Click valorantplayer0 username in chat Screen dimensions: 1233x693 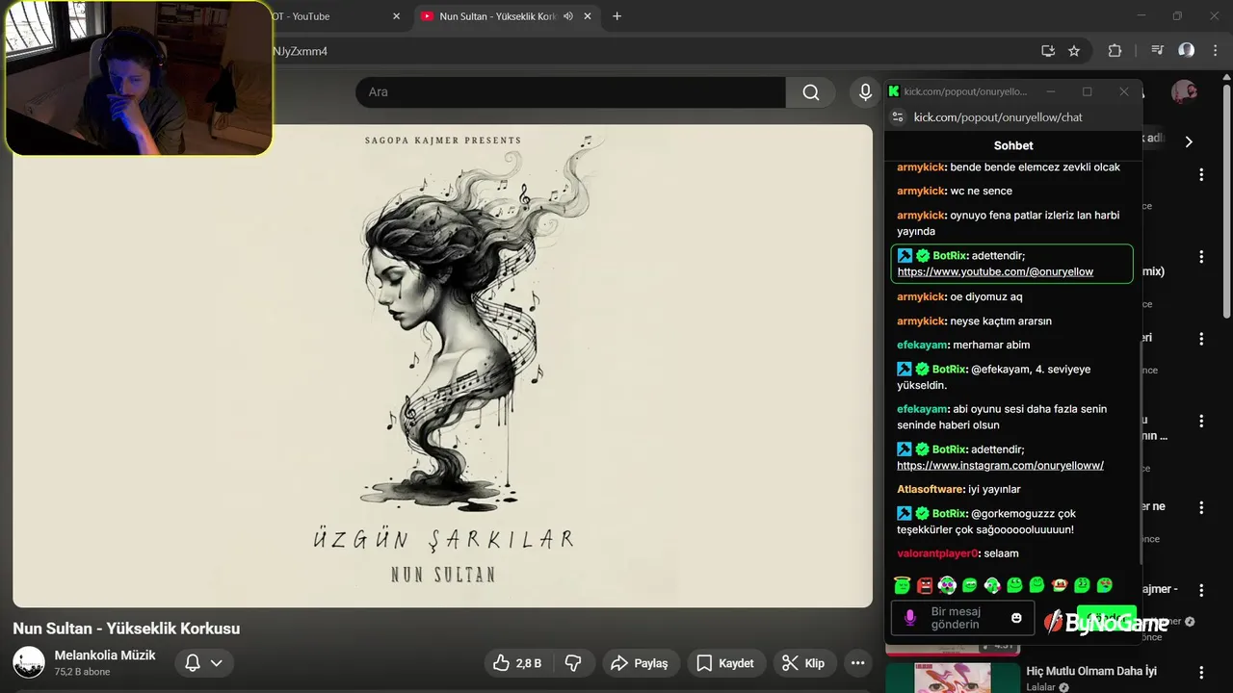point(936,554)
